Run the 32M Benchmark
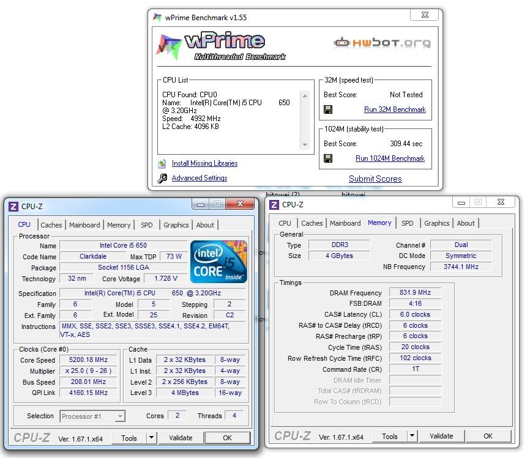 [395, 109]
